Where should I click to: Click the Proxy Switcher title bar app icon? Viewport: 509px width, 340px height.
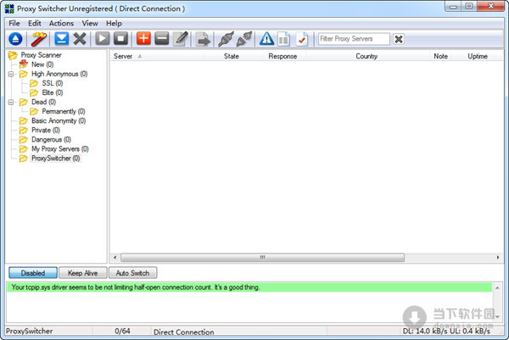coord(9,8)
